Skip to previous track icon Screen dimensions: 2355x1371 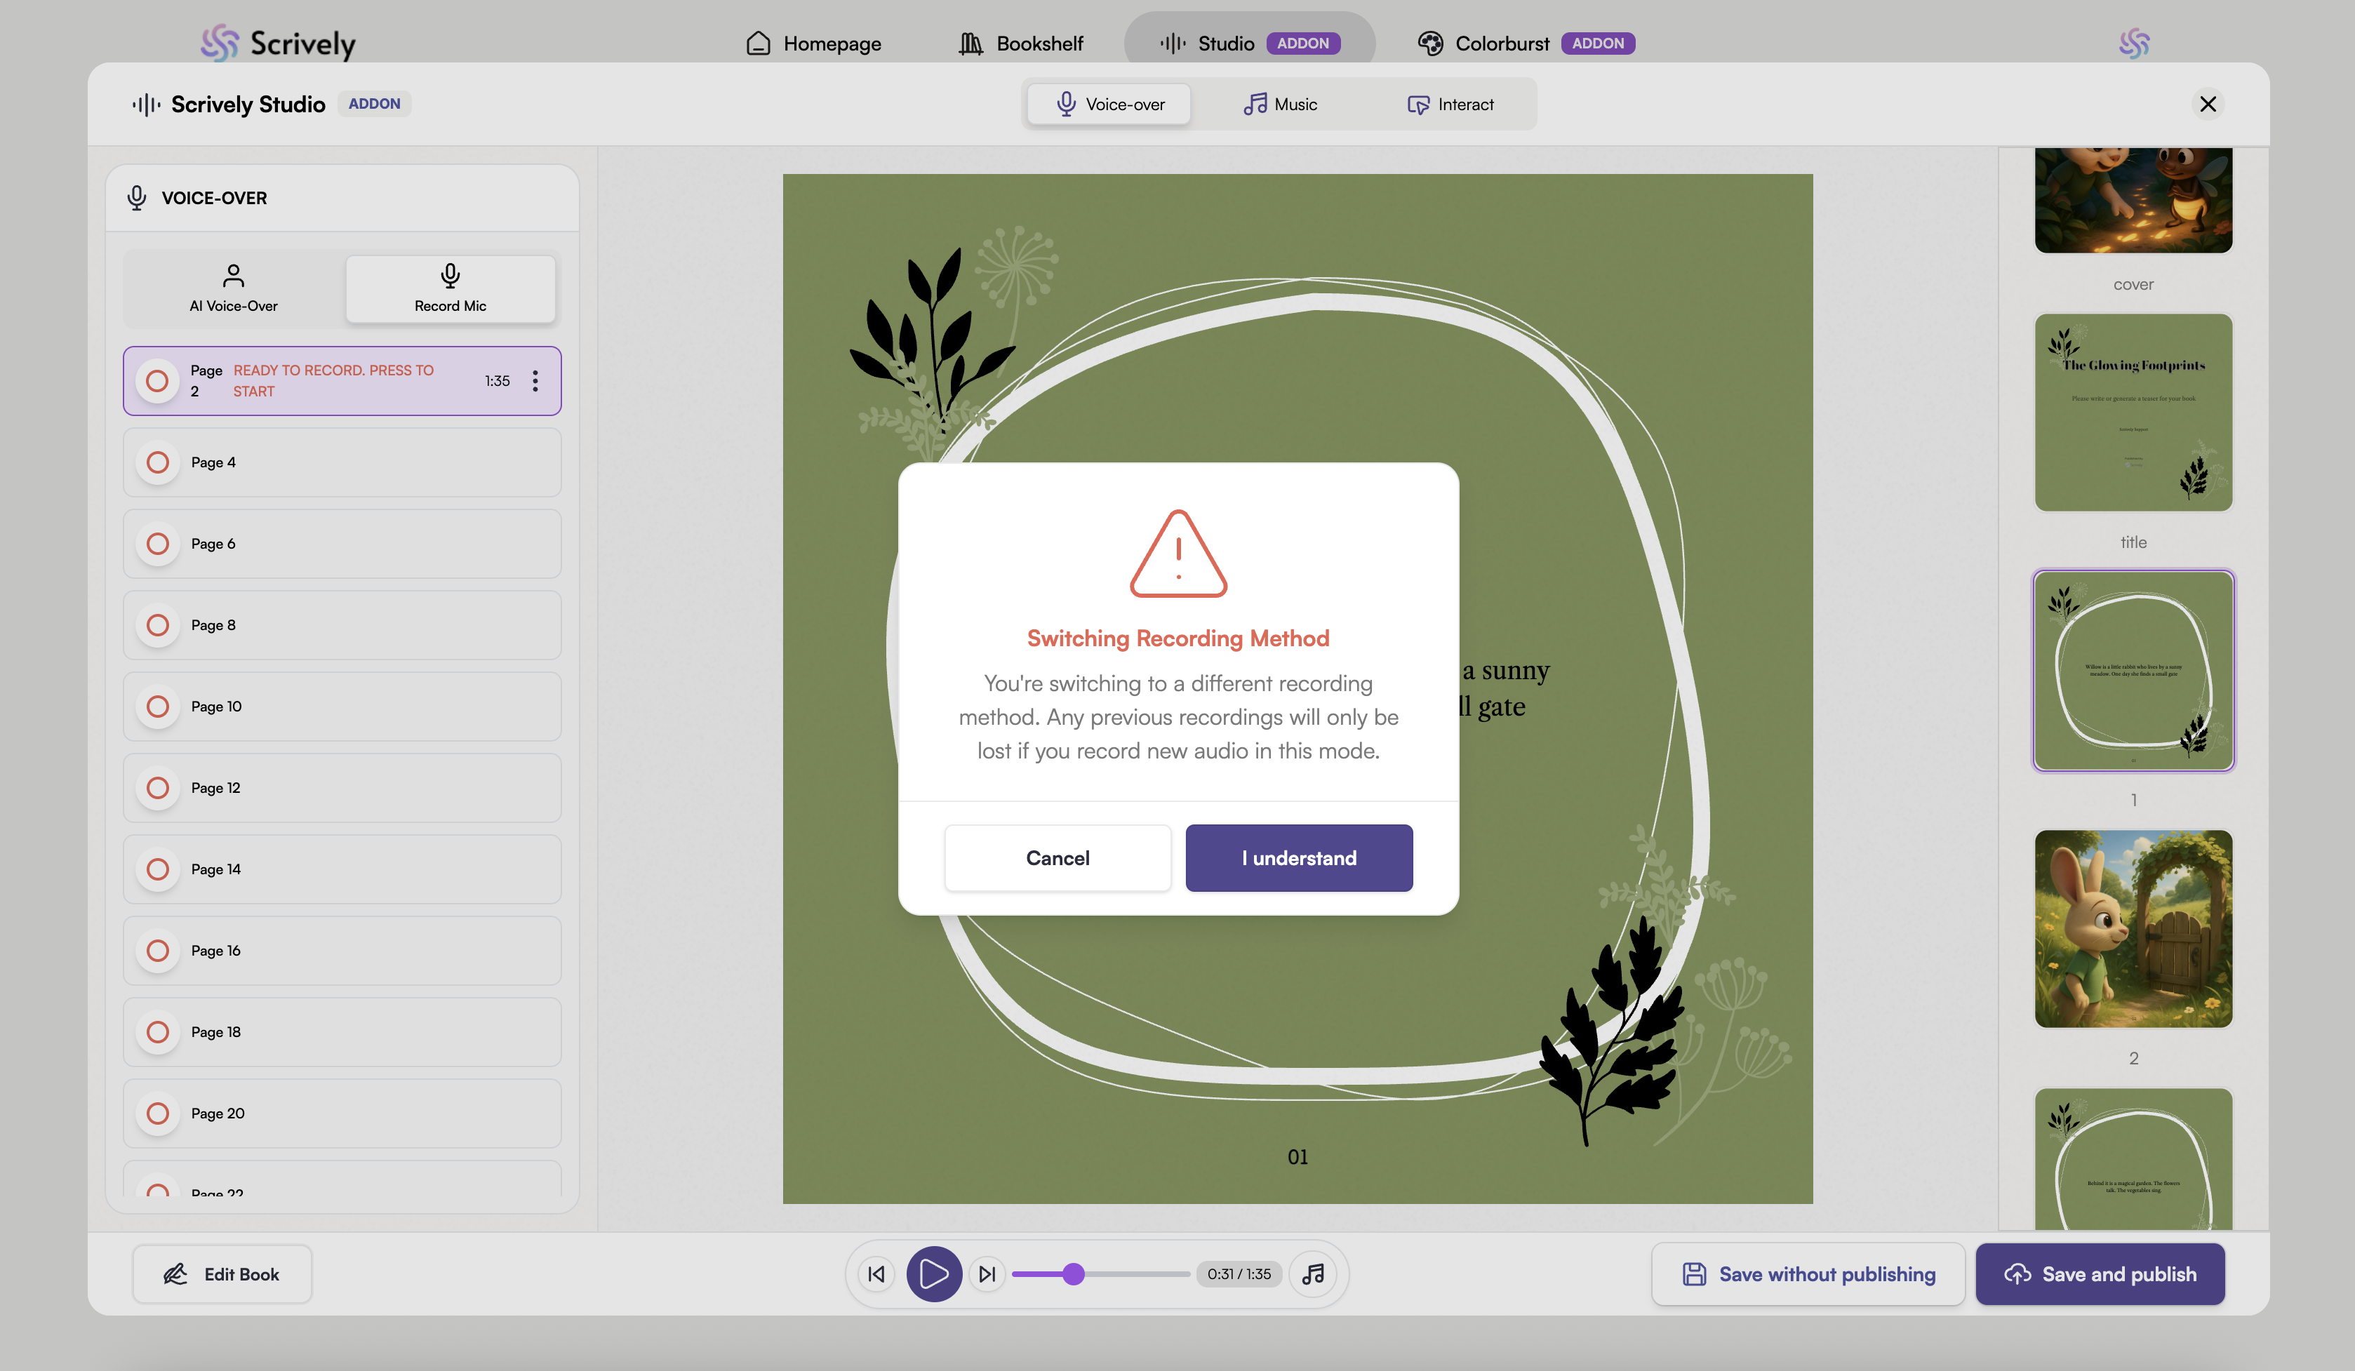876,1273
